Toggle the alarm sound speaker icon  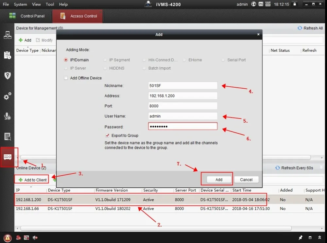tap(35, 237)
